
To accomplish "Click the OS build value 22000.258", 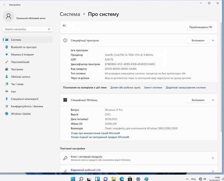I will 111,124.
